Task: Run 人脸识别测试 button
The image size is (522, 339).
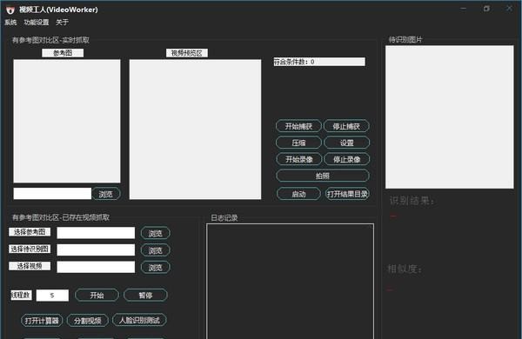Action: coord(139,320)
